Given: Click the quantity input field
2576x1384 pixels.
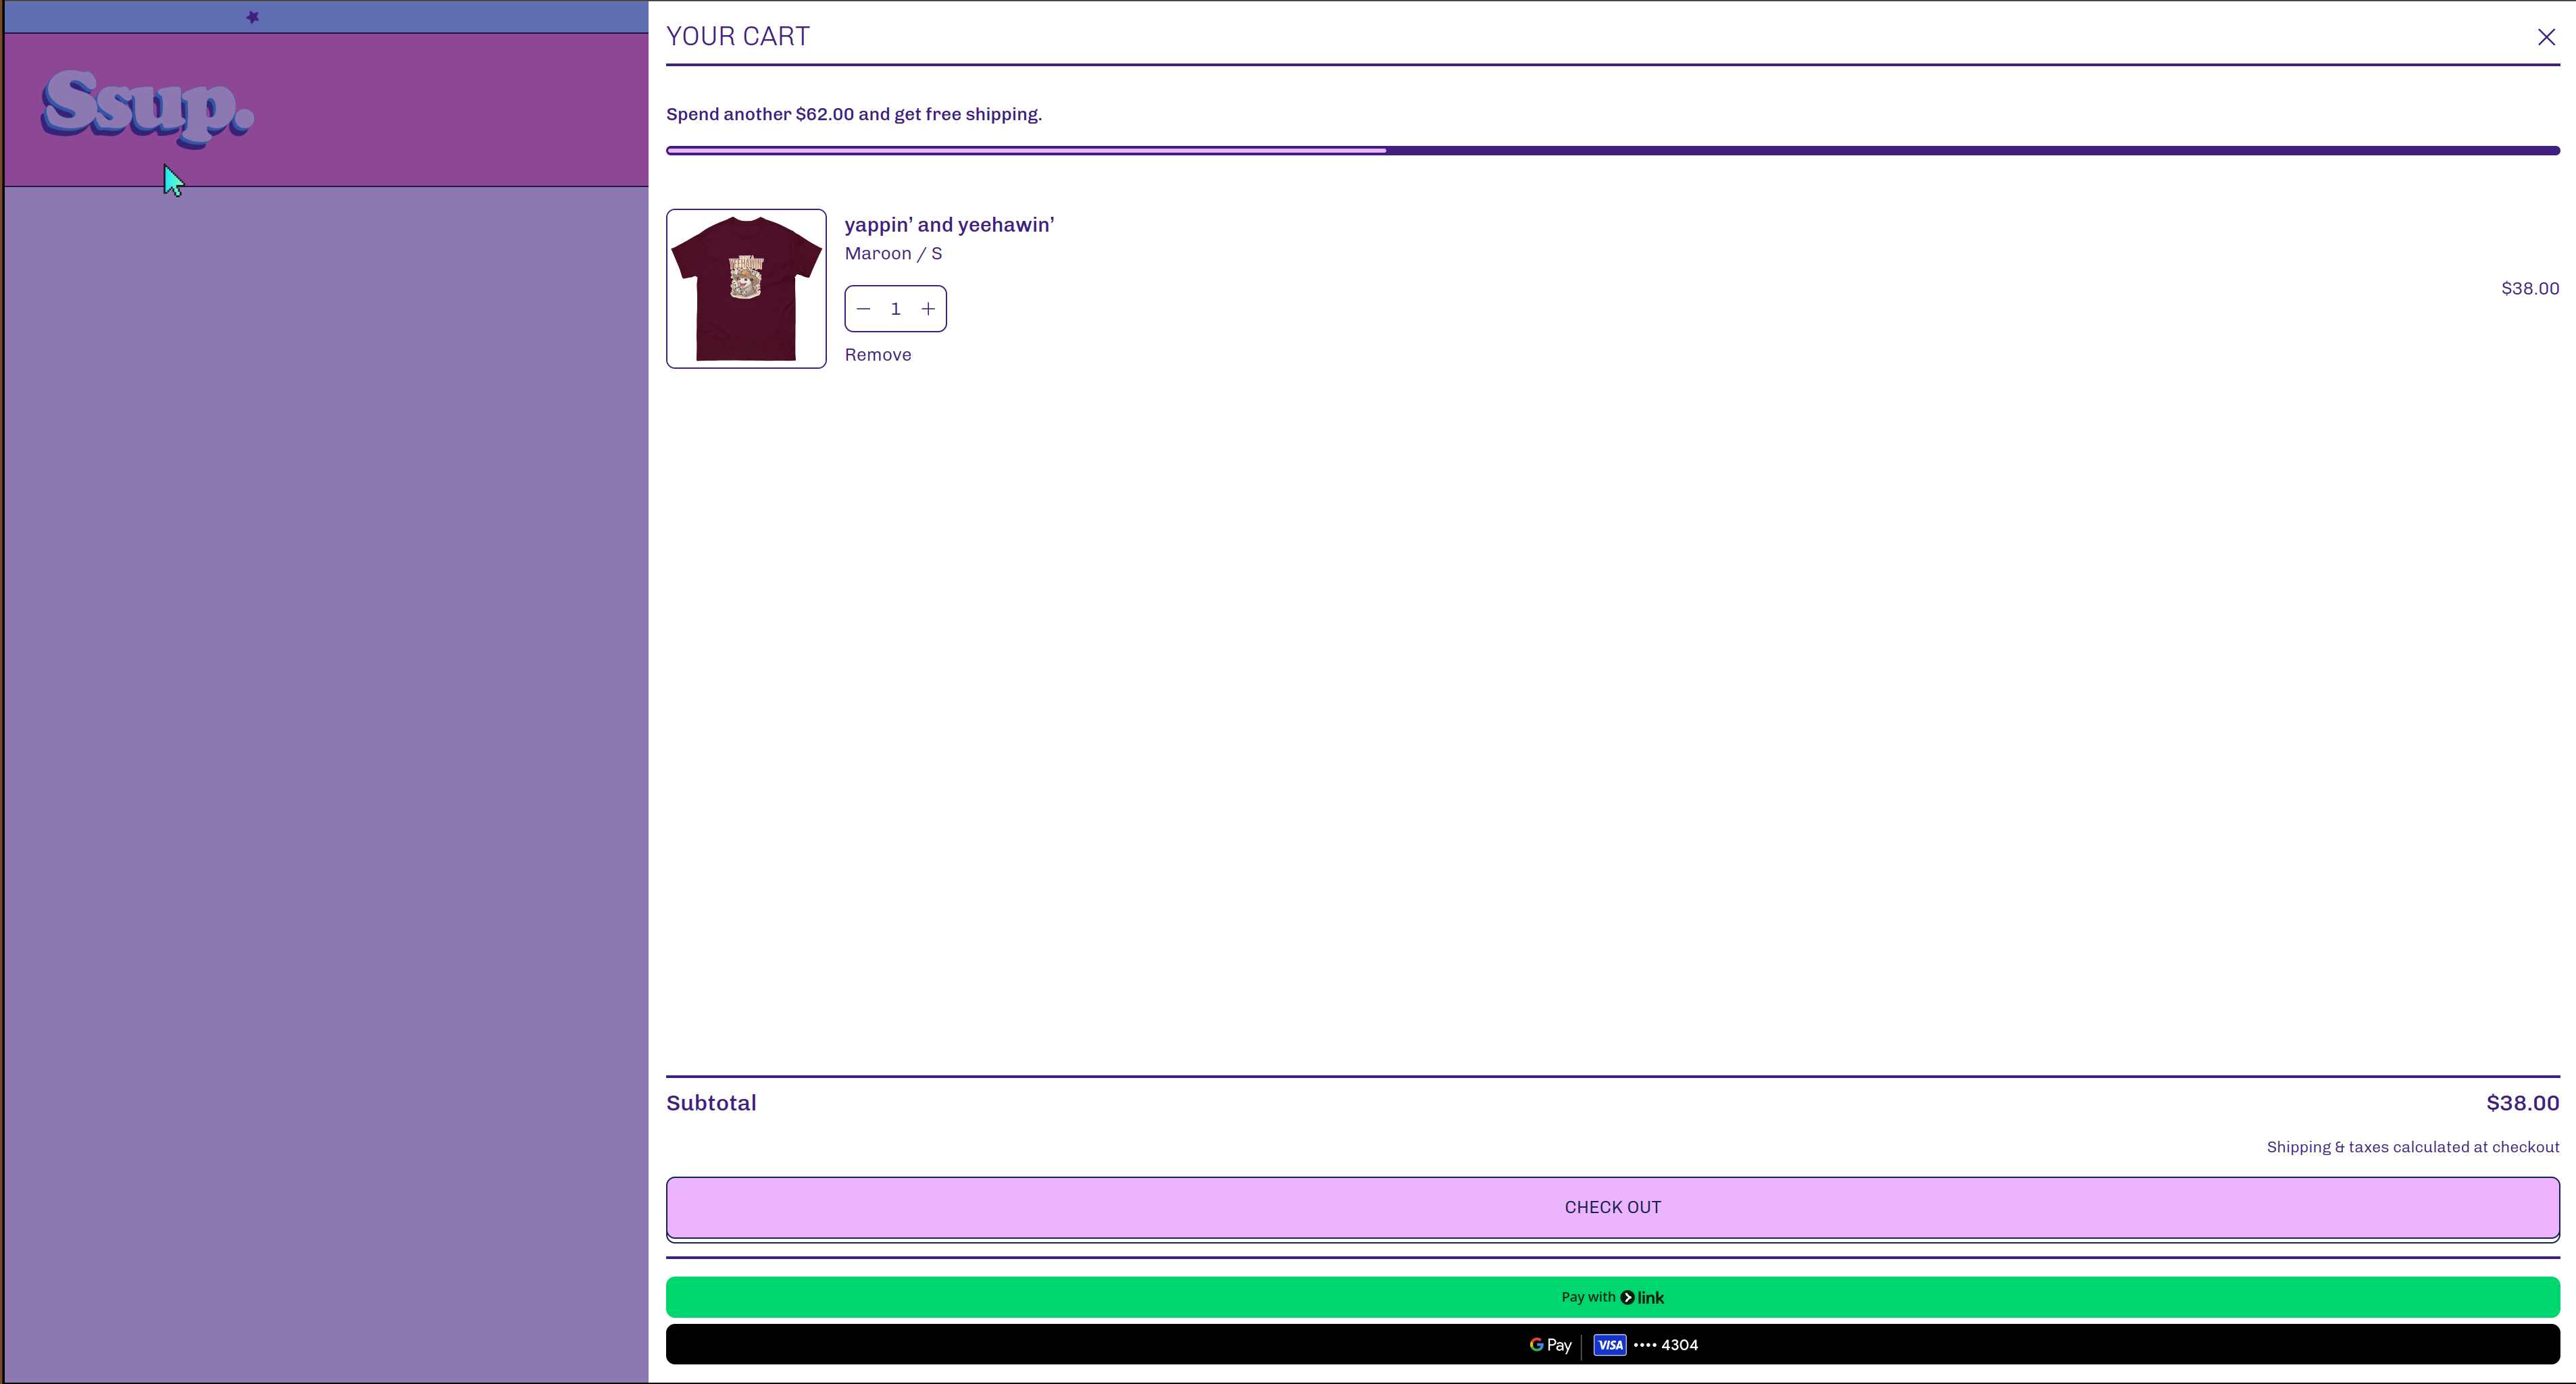Looking at the screenshot, I should pos(895,309).
